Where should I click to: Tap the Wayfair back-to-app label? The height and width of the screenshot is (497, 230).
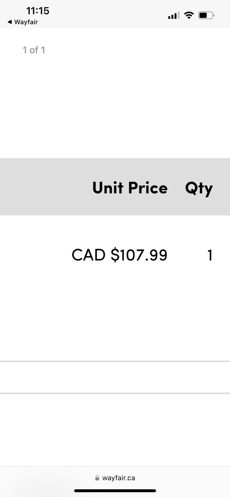(x=26, y=22)
